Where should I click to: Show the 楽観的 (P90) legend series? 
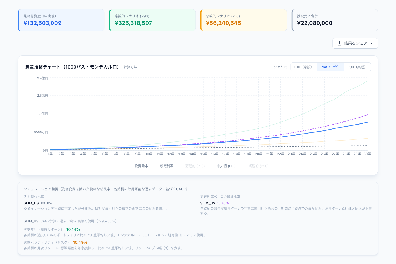coord(255,166)
